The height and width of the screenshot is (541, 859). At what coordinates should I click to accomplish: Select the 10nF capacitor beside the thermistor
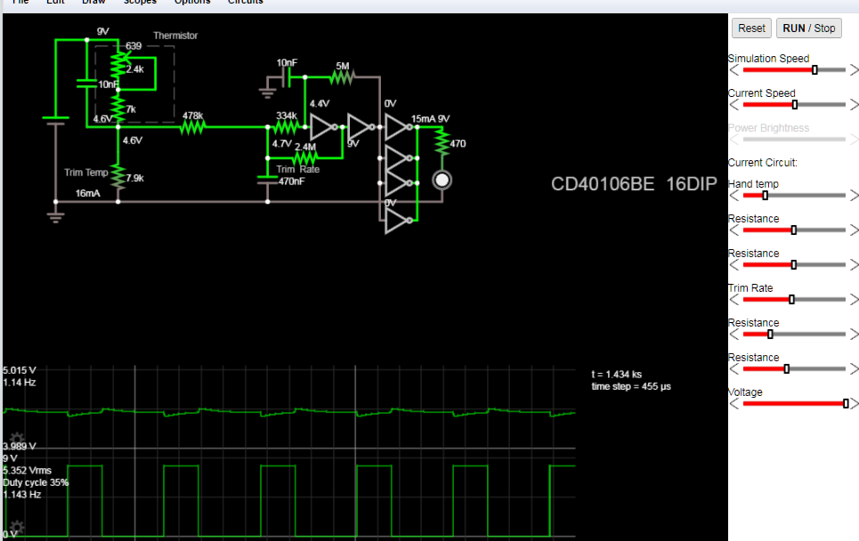point(86,84)
